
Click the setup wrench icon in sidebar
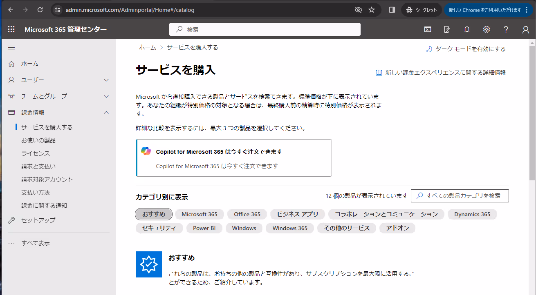[x=11, y=220]
